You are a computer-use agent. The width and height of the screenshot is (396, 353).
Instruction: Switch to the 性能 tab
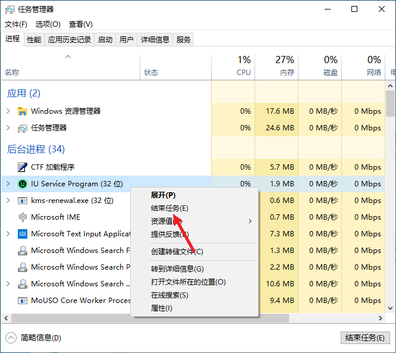[x=34, y=40]
